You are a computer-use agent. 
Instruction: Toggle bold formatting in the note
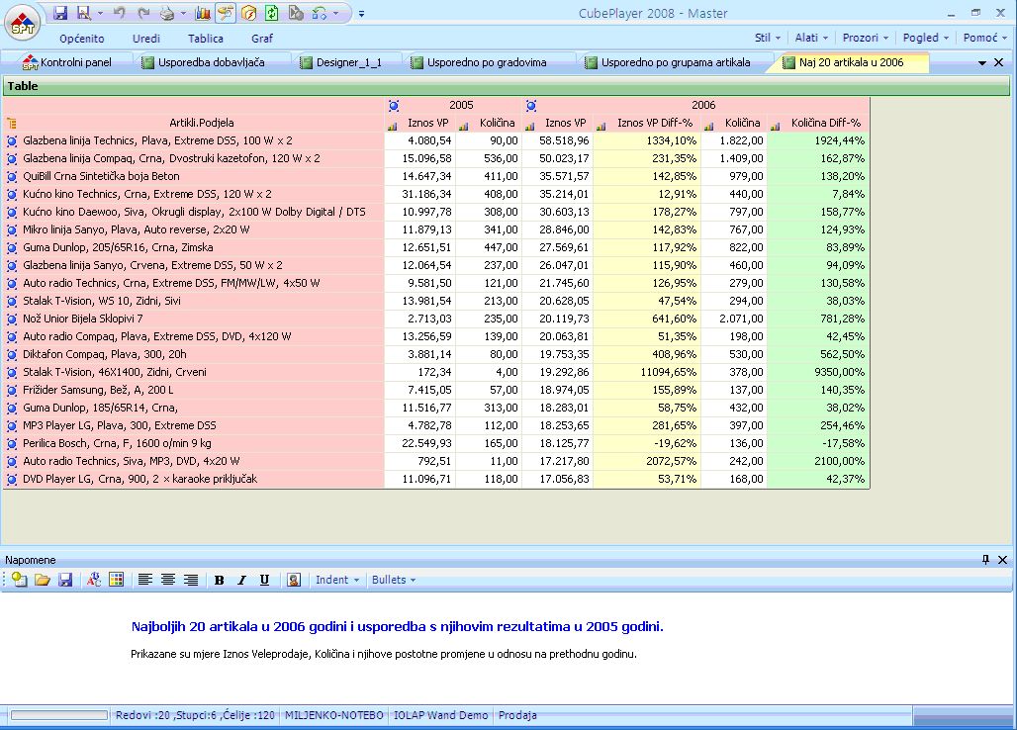220,581
